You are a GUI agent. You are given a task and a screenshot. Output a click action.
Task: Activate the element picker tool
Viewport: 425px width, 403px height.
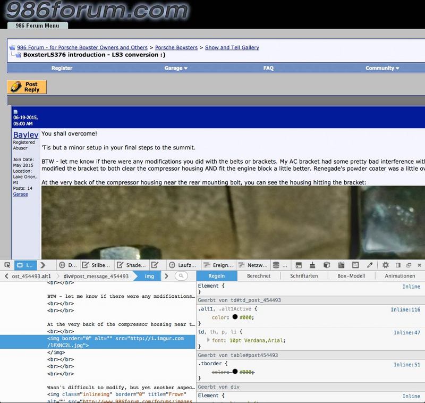pyautogui.click(x=7, y=265)
